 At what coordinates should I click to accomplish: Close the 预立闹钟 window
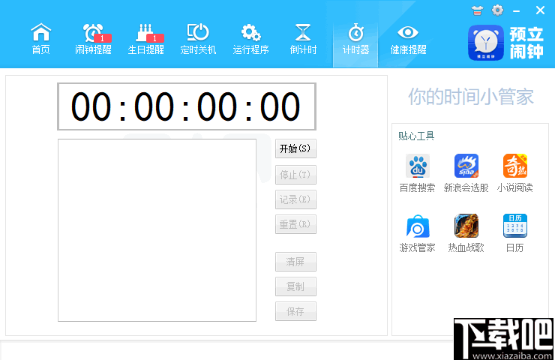[x=540, y=10]
